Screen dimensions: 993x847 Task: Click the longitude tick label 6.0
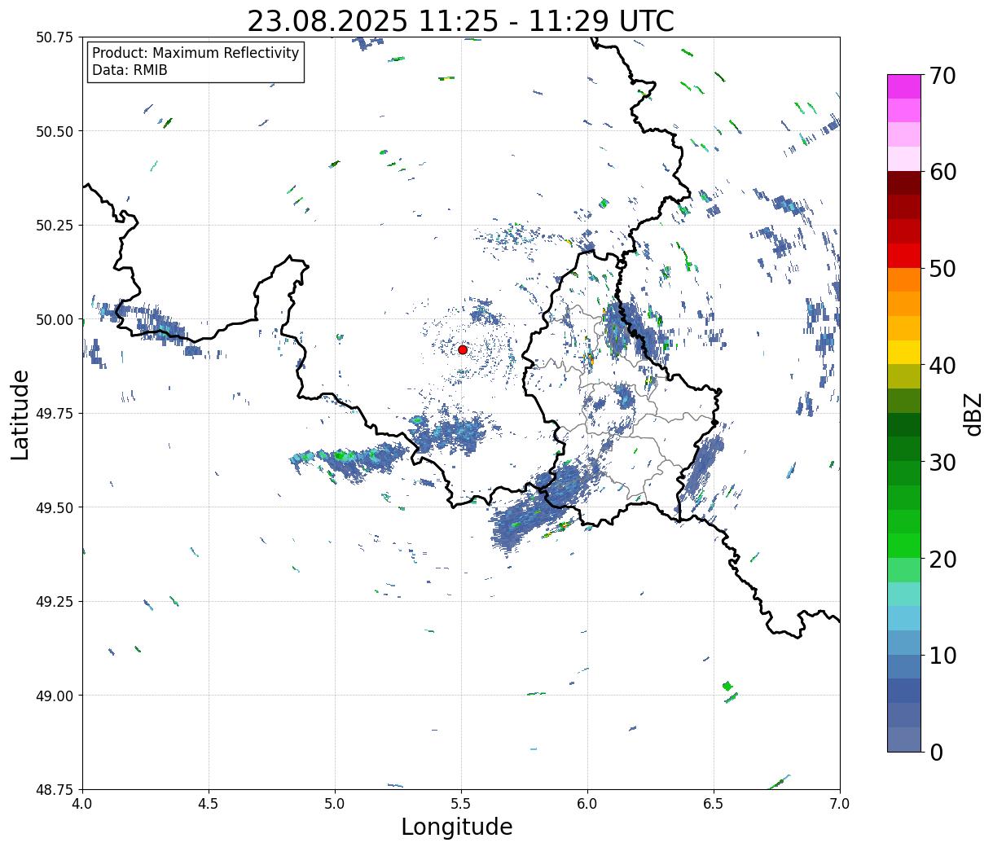(x=587, y=803)
